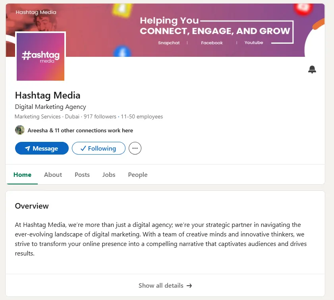Click the Overview heading
The width and height of the screenshot is (334, 300).
32,206
